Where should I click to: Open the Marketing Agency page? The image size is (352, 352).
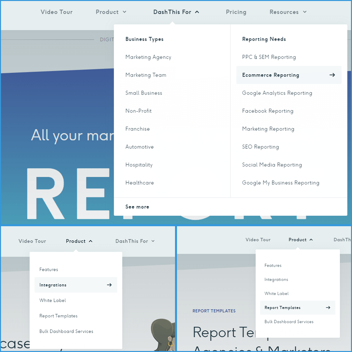point(148,57)
